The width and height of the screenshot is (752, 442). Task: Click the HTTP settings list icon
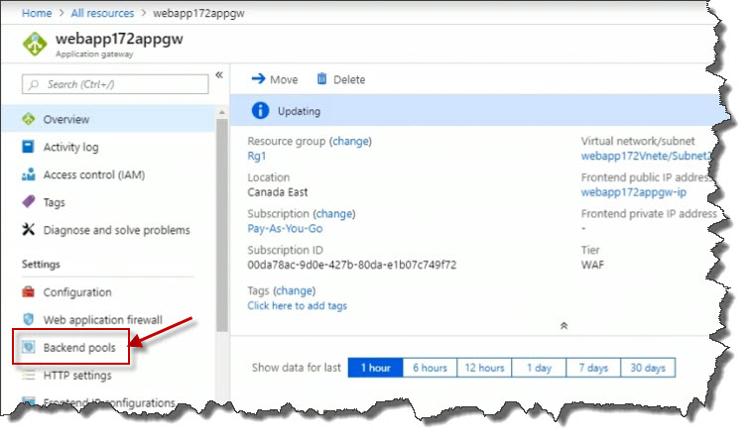coord(29,376)
